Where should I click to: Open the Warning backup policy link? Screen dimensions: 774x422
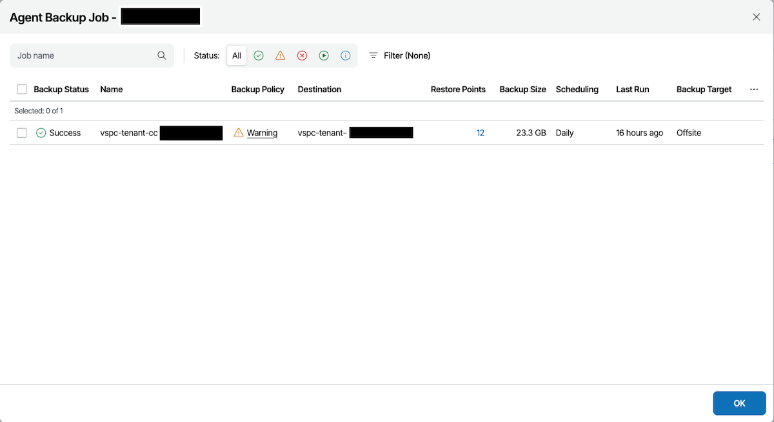(x=262, y=133)
